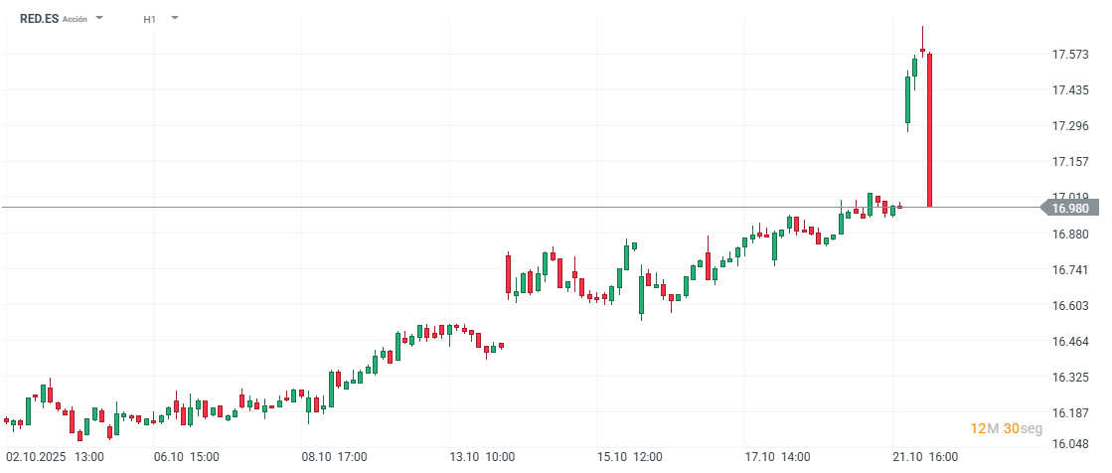Select the 06.10 15:00 time label

(x=187, y=457)
